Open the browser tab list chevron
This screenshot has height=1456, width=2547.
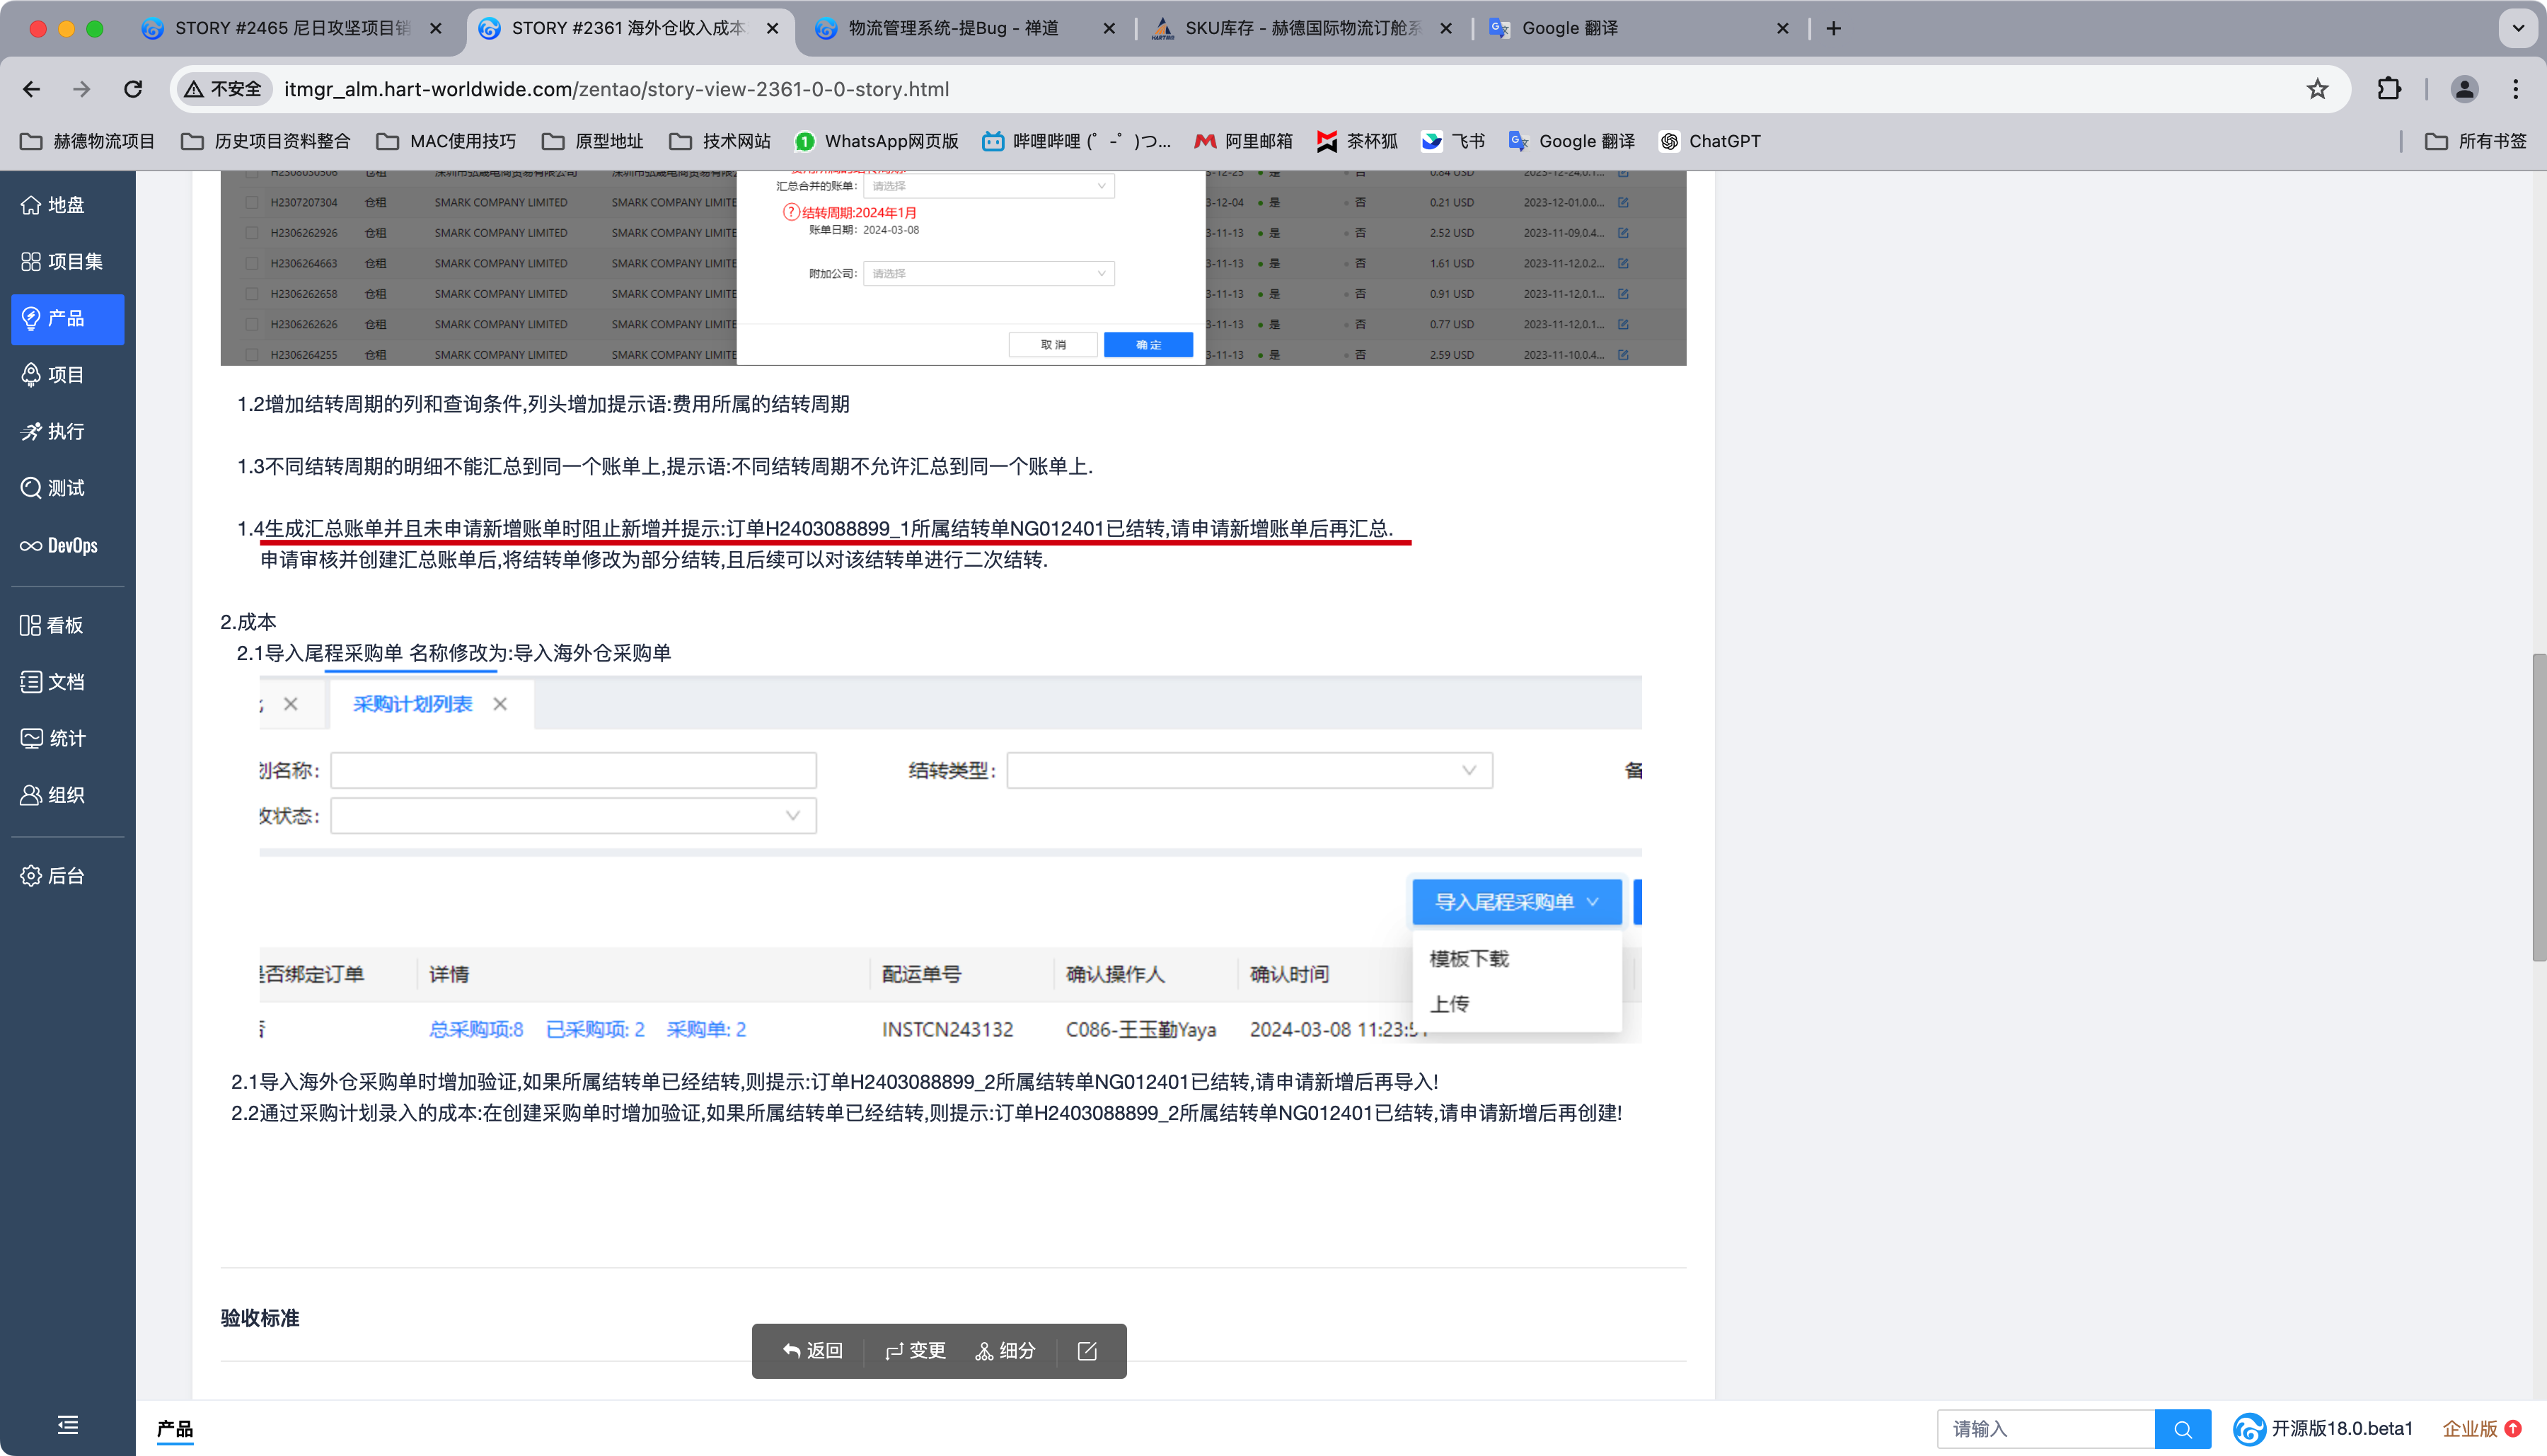tap(2517, 28)
